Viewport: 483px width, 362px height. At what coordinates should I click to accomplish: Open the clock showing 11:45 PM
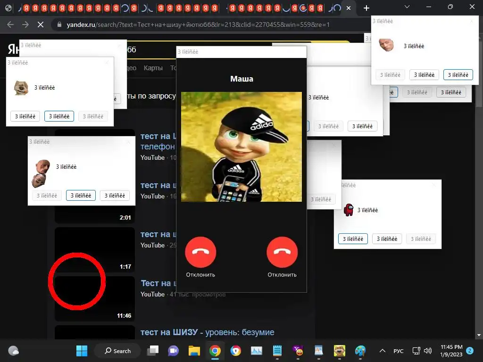[x=451, y=351]
